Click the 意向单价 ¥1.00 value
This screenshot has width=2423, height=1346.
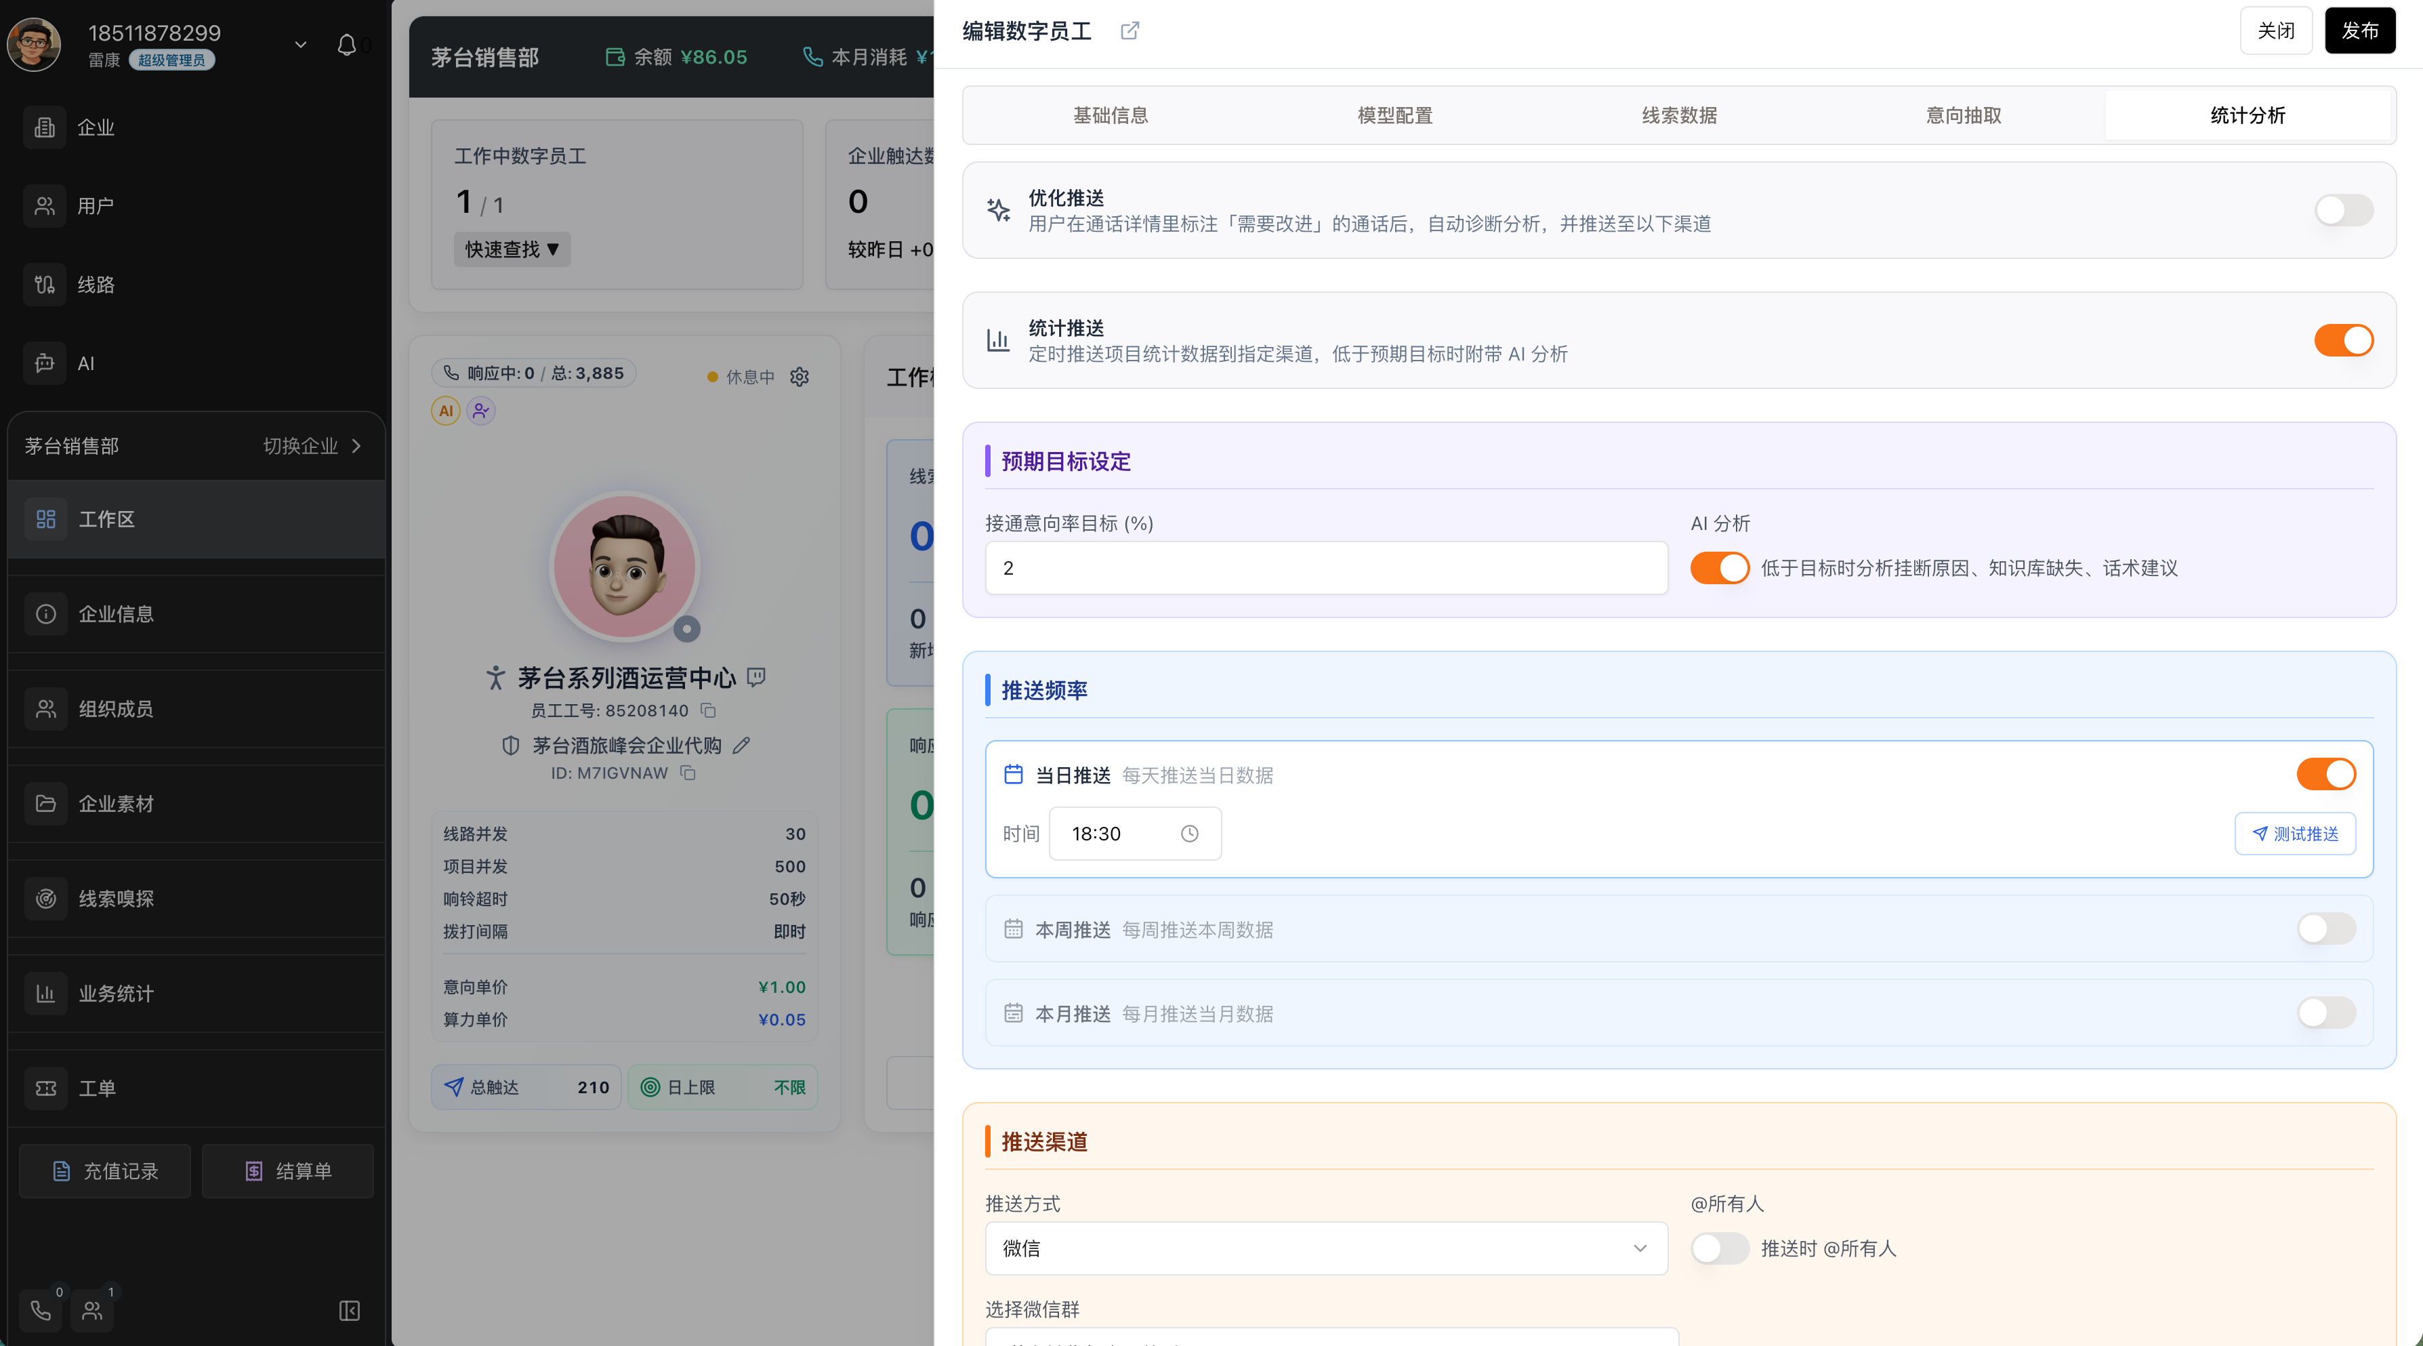tap(782, 987)
